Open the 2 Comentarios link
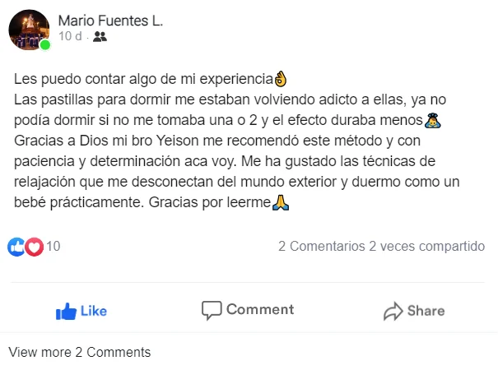498x370 pixels. [321, 246]
